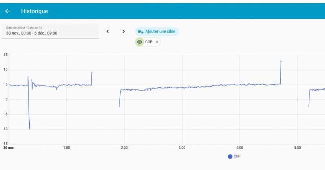Viewport: 325px width, 170px height.
Task: Click the spike just before 1:30
Action: [92, 72]
